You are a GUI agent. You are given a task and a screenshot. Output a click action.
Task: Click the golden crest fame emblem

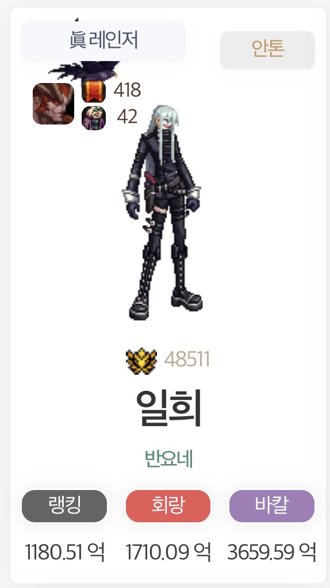coord(141,361)
